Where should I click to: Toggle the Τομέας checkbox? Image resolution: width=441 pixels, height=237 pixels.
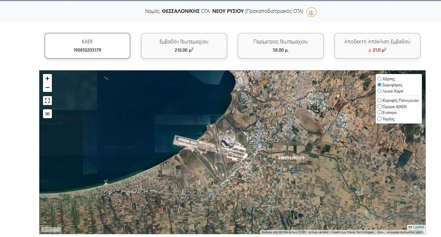click(x=379, y=119)
